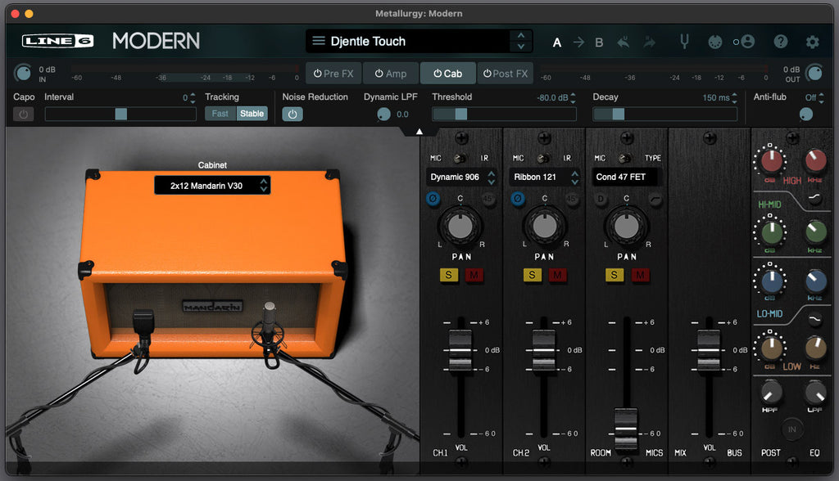Toggle low band shelf shape icon
Screen dimensions: 839x481
814,320
